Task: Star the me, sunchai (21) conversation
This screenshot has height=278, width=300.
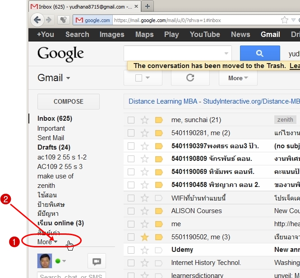Action: 145,120
